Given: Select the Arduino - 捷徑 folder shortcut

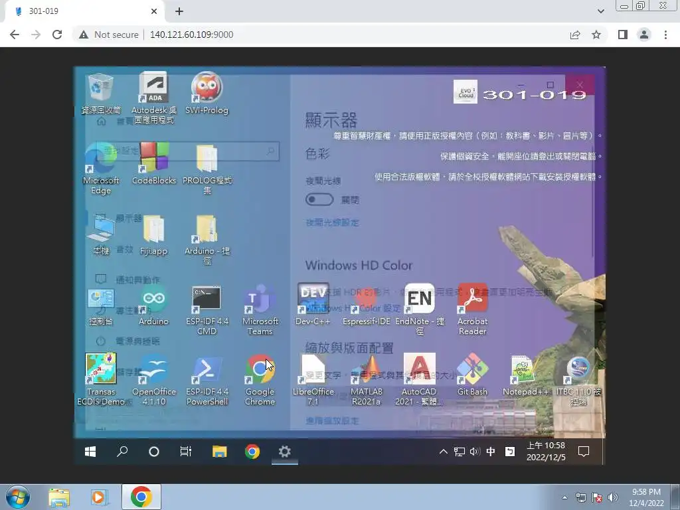Looking at the screenshot, I should (x=207, y=238).
